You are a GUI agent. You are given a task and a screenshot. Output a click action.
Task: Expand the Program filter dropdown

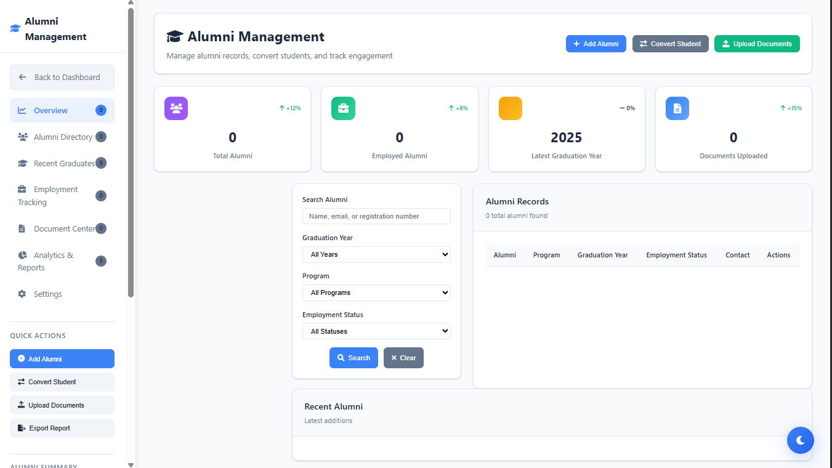[376, 292]
